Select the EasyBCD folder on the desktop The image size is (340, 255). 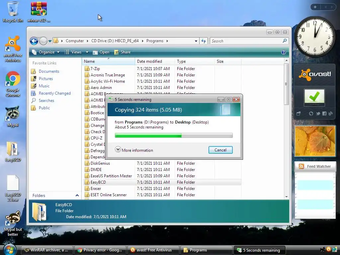pyautogui.click(x=13, y=151)
